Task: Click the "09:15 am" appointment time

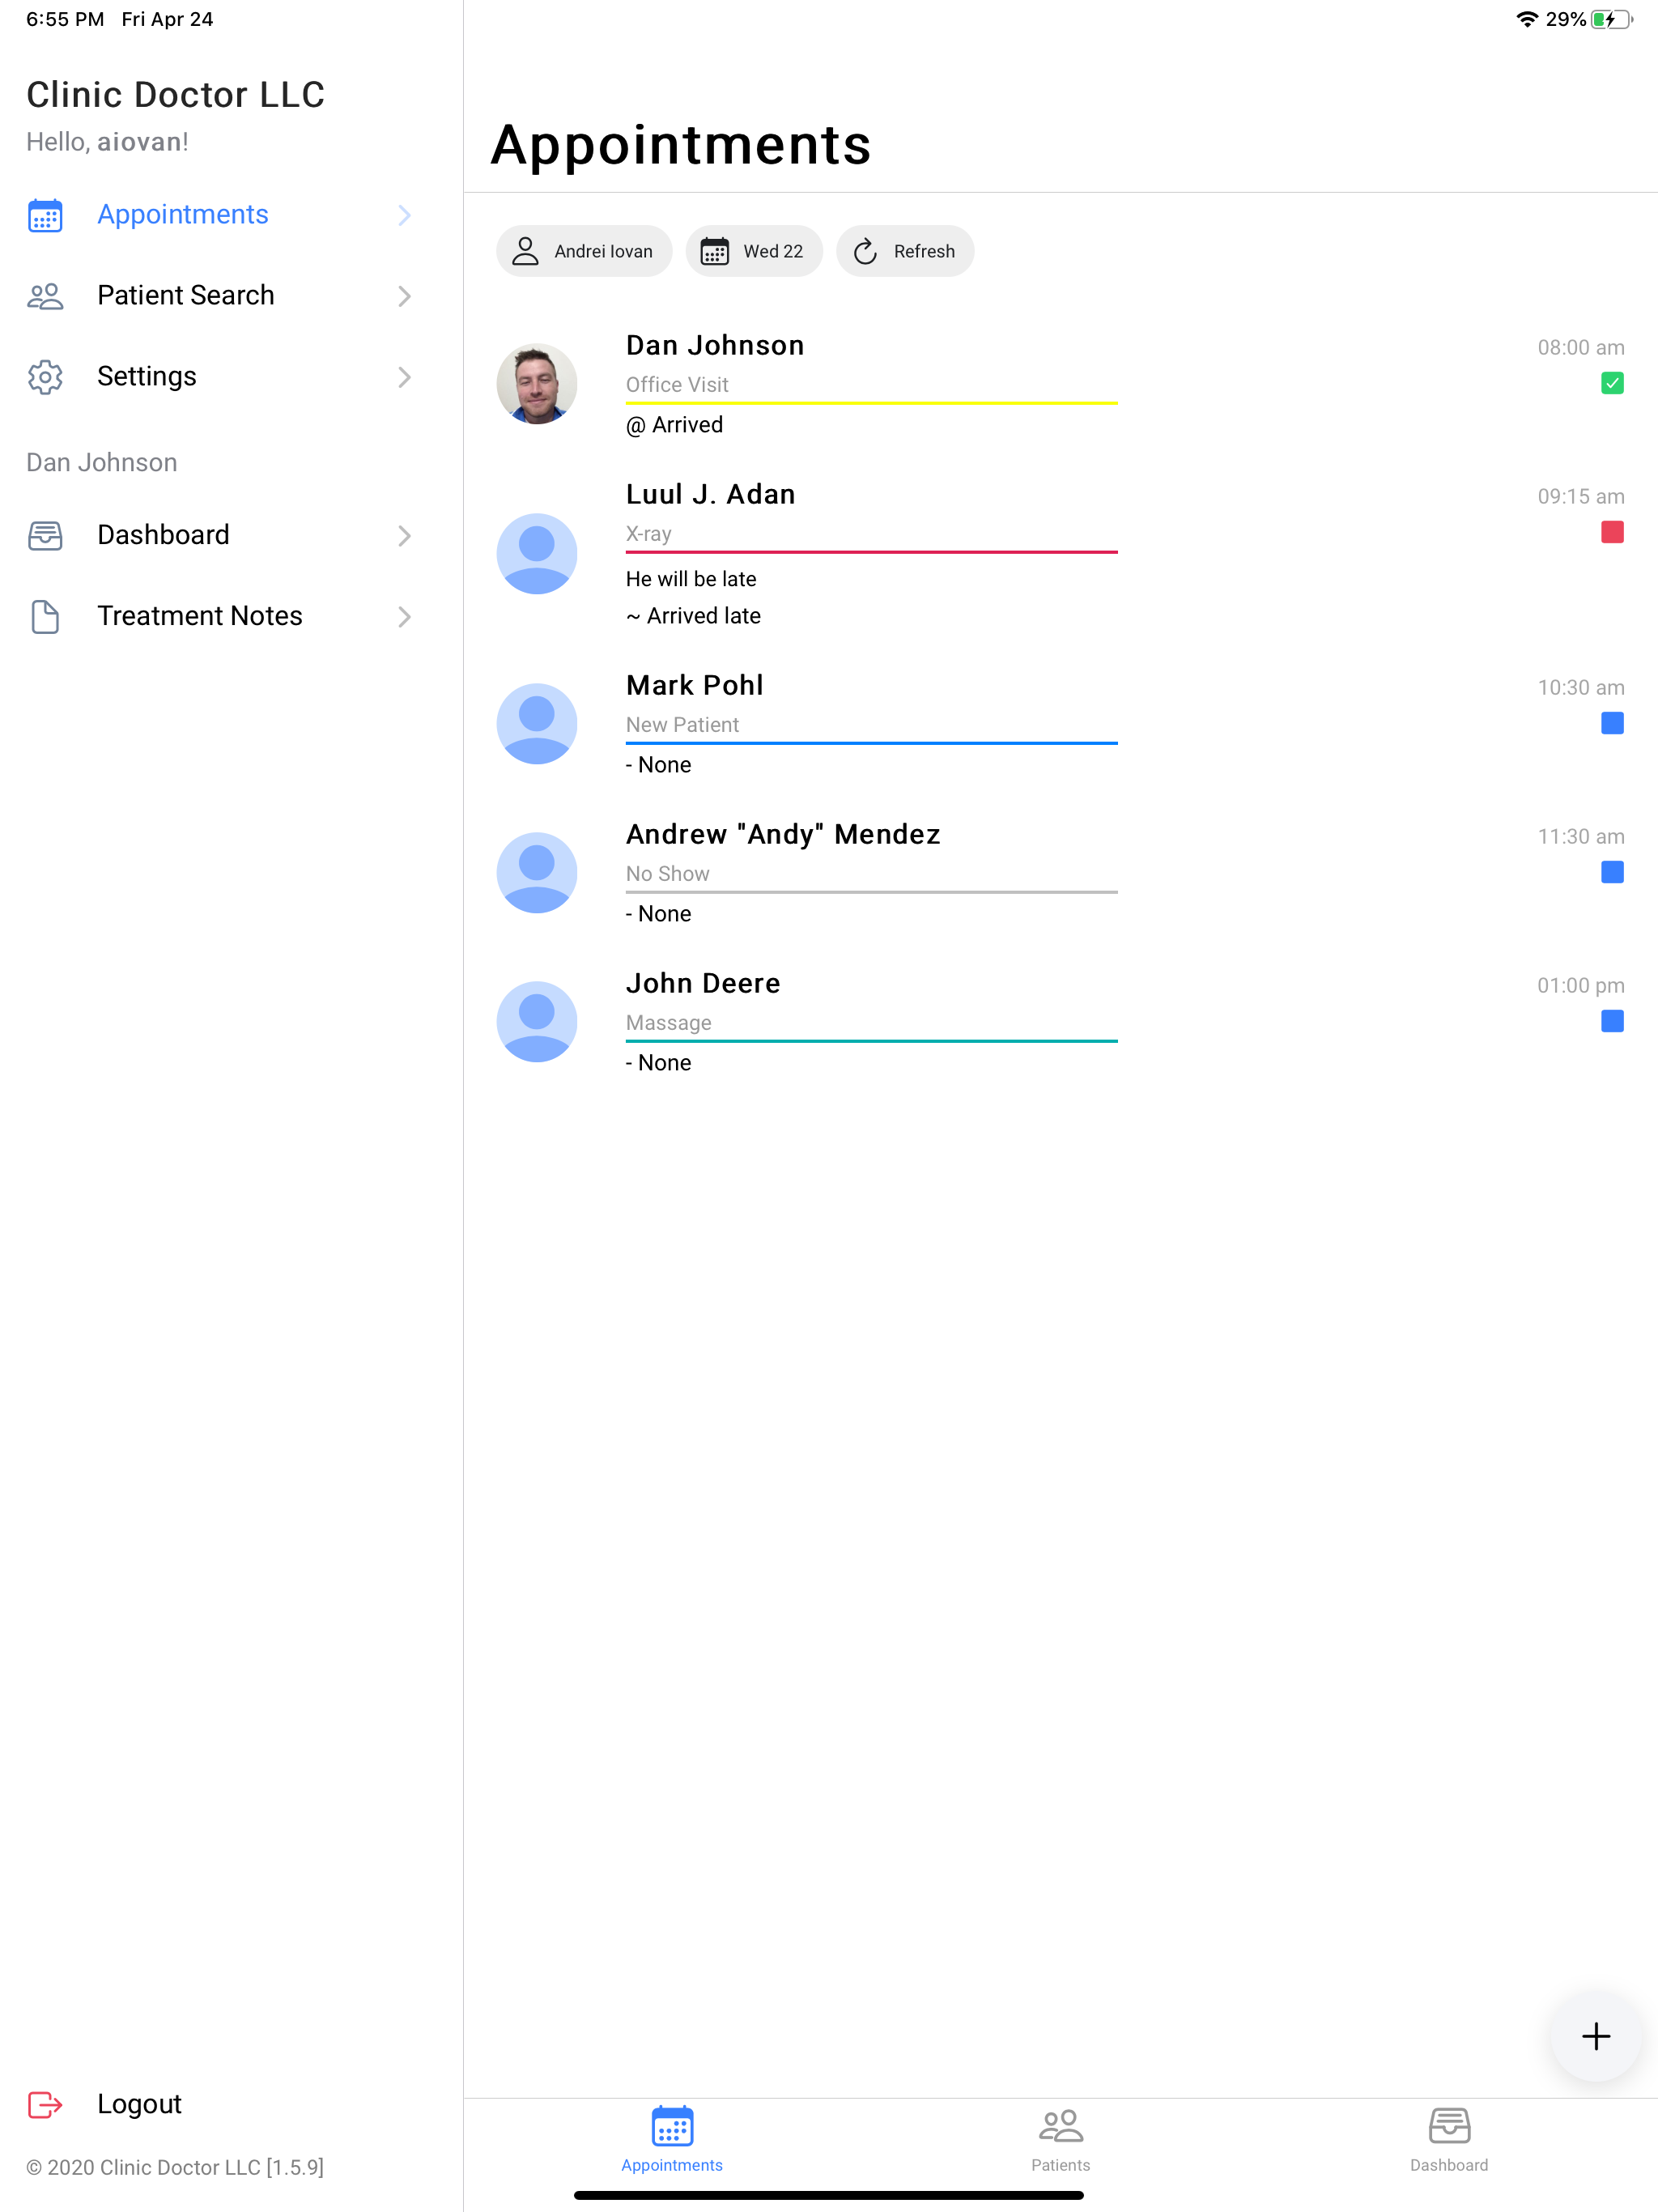Action: [x=1581, y=497]
